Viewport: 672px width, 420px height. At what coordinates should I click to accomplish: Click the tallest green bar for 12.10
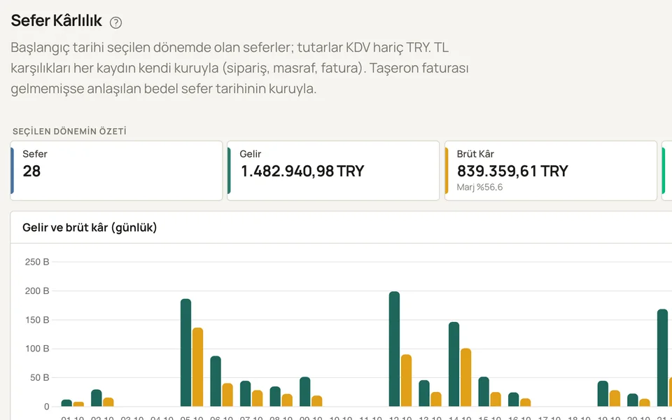point(394,349)
